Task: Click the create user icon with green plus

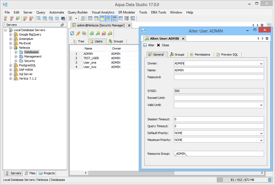Action: pyautogui.click(x=92, y=33)
